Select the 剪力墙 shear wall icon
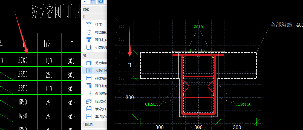This screenshot has width=303, height=130. pyautogui.click(x=89, y=63)
